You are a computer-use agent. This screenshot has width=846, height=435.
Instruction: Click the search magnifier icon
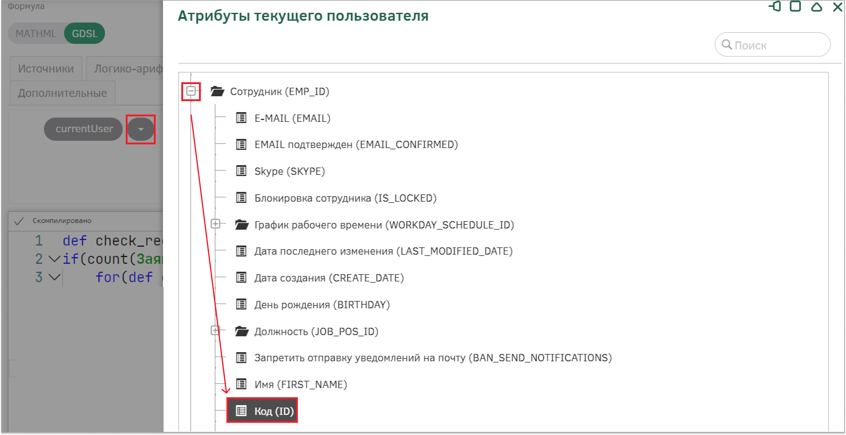coord(727,44)
